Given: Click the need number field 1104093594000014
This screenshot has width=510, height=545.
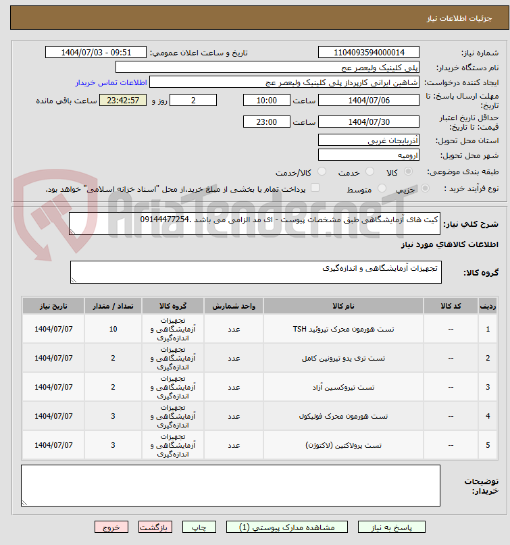Looking at the screenshot, I should (x=369, y=53).
